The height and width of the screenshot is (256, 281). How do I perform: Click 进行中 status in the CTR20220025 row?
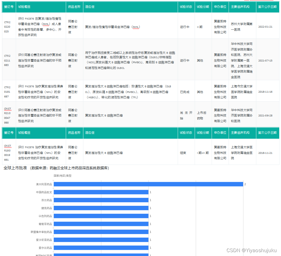[185, 27]
